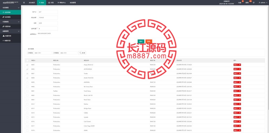
Task: Click the orange cancel button
Action: [x=149, y=41]
